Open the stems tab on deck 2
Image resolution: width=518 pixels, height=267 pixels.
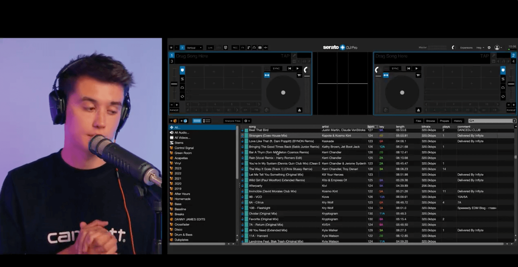(x=503, y=79)
